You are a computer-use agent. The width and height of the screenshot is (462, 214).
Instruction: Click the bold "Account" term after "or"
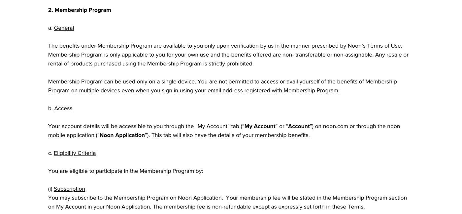(x=299, y=126)
